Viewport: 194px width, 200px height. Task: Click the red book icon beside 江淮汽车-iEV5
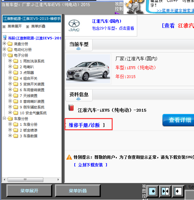(71, 108)
